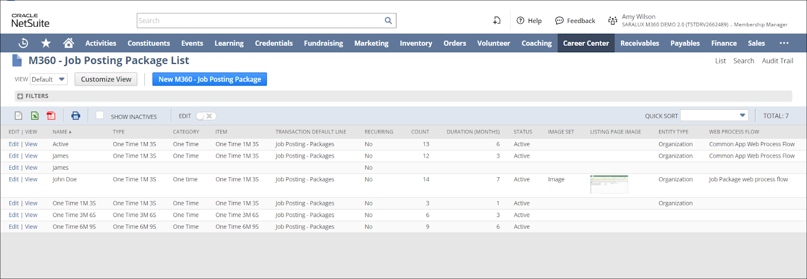The height and width of the screenshot is (279, 807).
Task: Open the John Doe listing page image thumbnail
Action: (609, 184)
